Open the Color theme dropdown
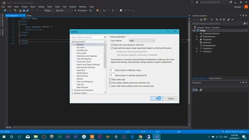Screen dimensions: 249x140 click(142, 40)
